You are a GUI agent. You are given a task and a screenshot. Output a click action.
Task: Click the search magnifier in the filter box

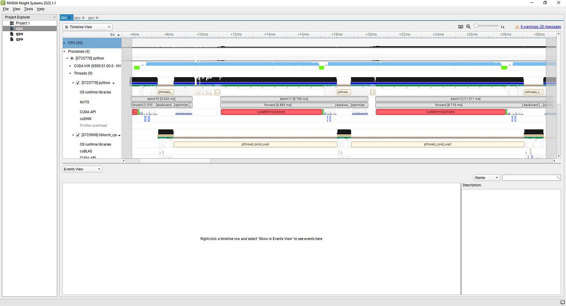[558, 178]
